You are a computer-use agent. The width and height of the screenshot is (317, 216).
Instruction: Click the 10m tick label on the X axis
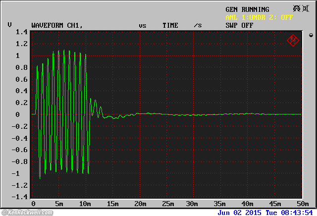pos(85,204)
